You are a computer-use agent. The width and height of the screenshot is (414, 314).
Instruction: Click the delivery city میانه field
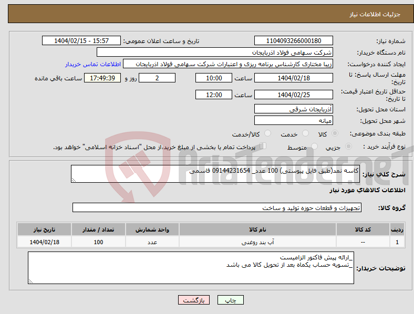pos(294,121)
